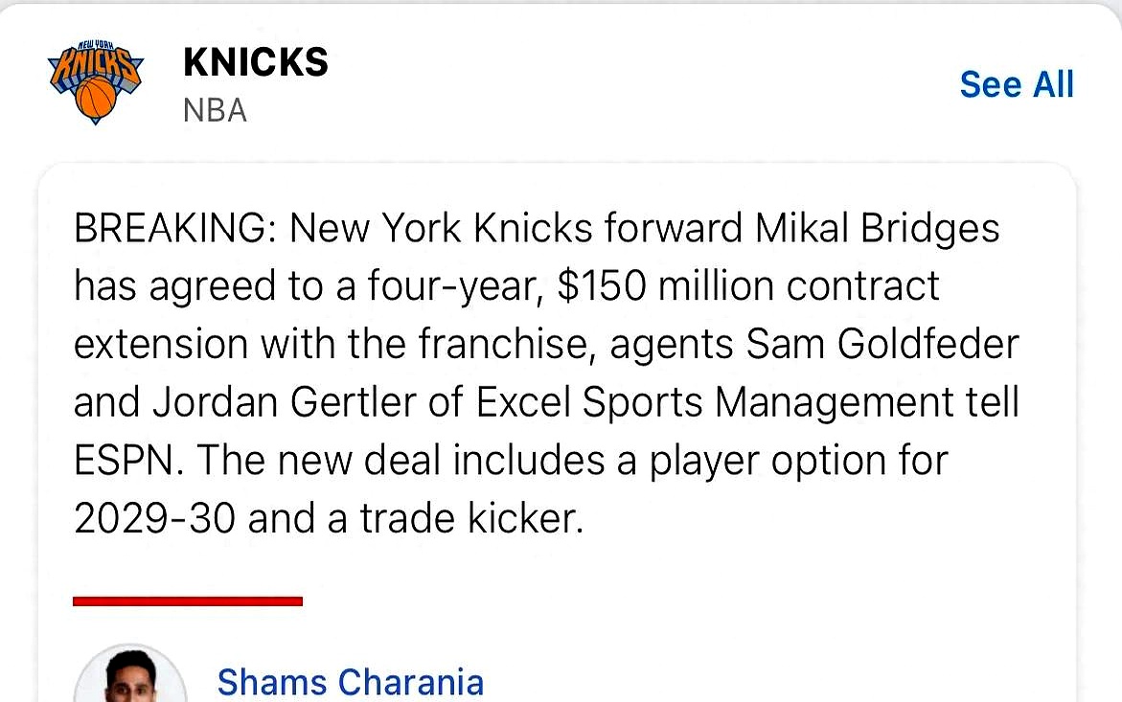Image resolution: width=1122 pixels, height=702 pixels.
Task: Tap the NBA league label under KNICKS
Action: (x=215, y=110)
